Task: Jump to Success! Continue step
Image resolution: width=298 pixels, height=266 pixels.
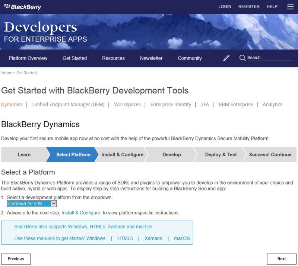Action: pos(270,154)
